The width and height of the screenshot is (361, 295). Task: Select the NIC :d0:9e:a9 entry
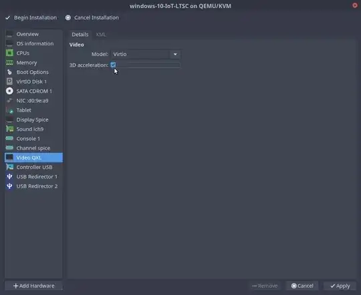[33, 101]
